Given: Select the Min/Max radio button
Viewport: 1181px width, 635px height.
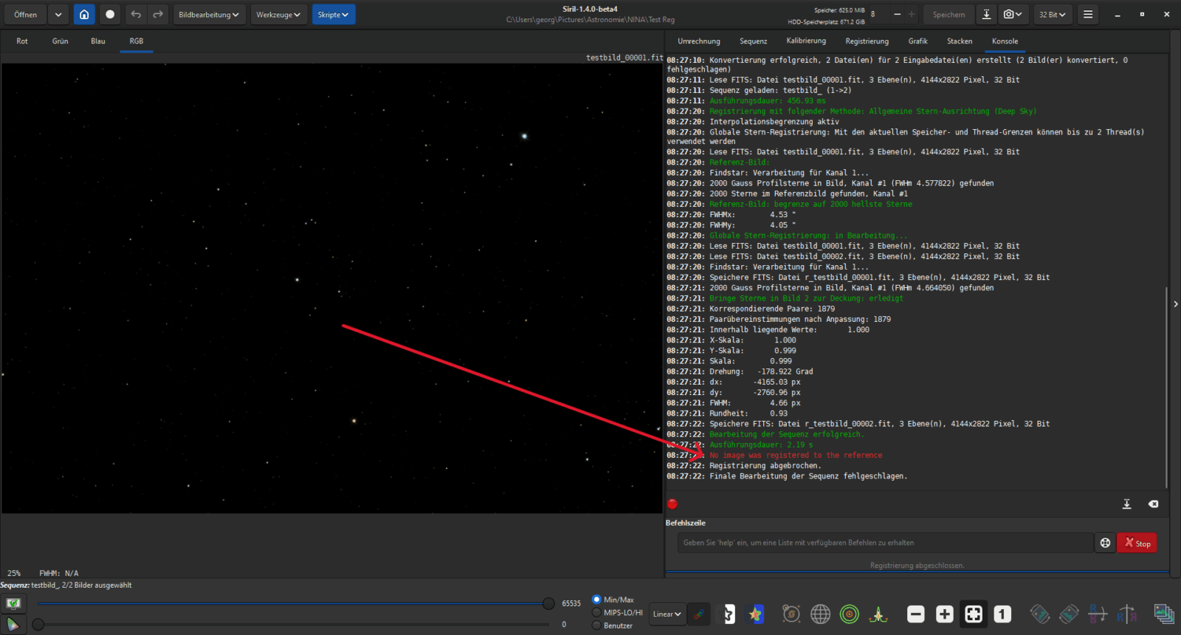Looking at the screenshot, I should pyautogui.click(x=597, y=600).
